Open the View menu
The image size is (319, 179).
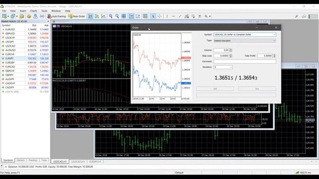coord(13,11)
